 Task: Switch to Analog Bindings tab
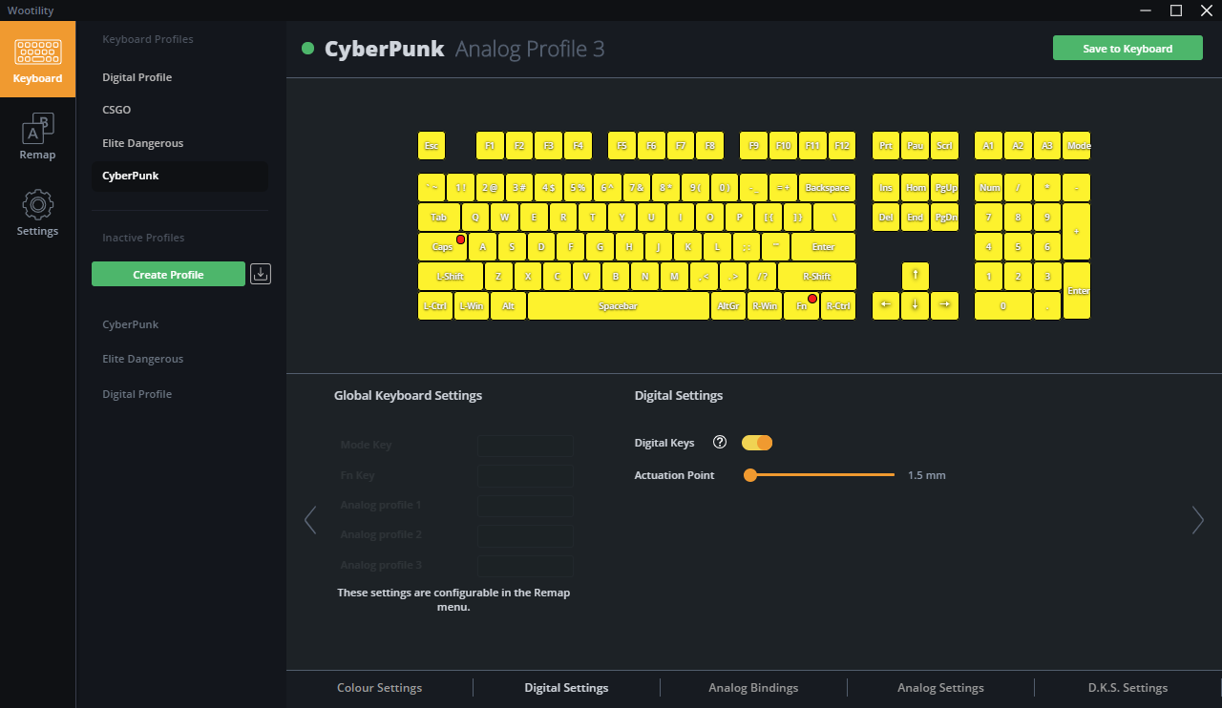(753, 687)
